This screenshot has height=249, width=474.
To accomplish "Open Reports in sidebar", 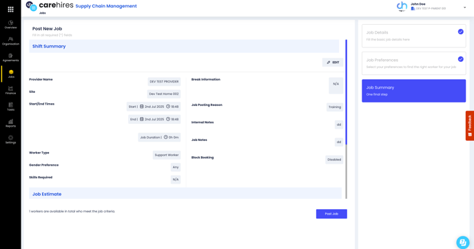I will pyautogui.click(x=10, y=123).
